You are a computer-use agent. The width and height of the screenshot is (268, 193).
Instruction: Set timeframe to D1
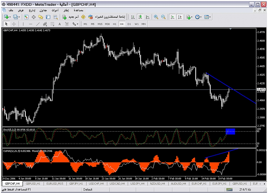[129, 24]
